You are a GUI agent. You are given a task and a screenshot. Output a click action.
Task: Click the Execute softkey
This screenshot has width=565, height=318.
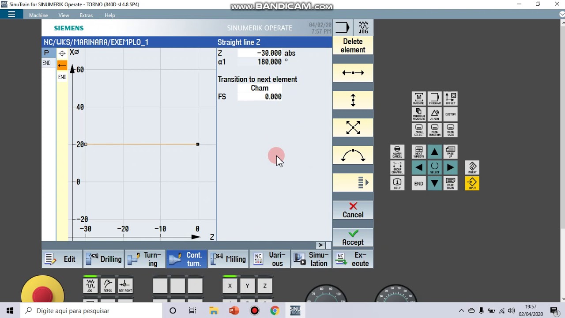click(353, 259)
